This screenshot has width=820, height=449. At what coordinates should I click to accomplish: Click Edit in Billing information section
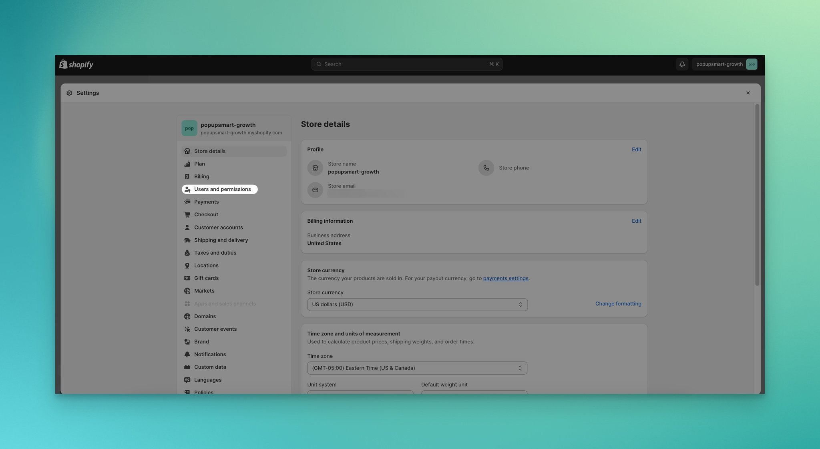(x=637, y=221)
